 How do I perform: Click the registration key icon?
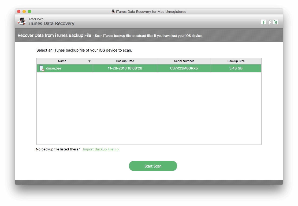[270, 22]
